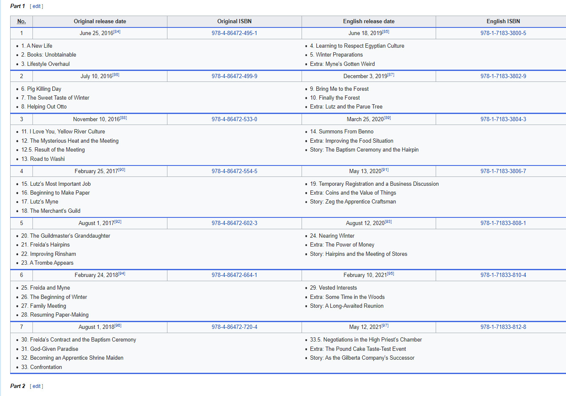This screenshot has height=396, width=566.
Task: Click the 'No.' column header
Action: point(22,22)
